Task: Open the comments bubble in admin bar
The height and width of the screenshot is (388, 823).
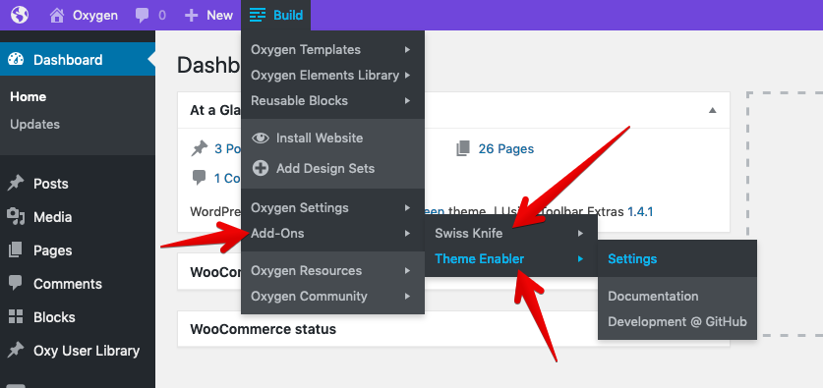Action: coord(143,15)
